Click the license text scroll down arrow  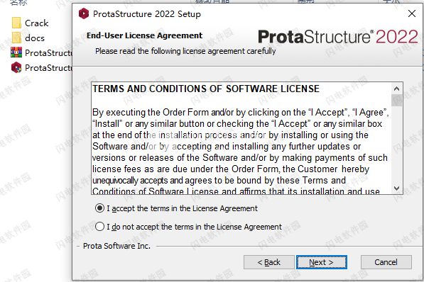(x=397, y=188)
